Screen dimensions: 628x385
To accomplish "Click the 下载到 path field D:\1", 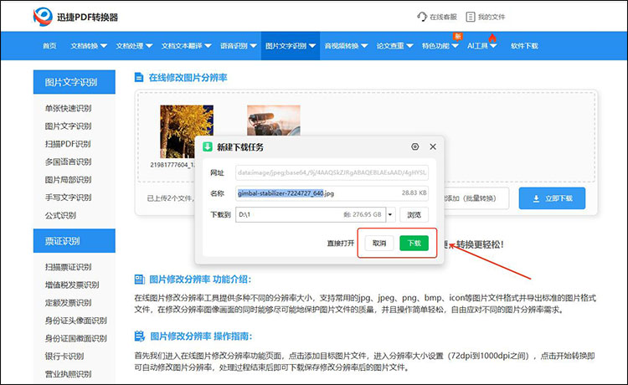I will pyautogui.click(x=311, y=214).
